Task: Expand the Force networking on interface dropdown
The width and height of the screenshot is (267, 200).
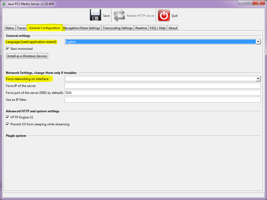Action: click(258, 79)
